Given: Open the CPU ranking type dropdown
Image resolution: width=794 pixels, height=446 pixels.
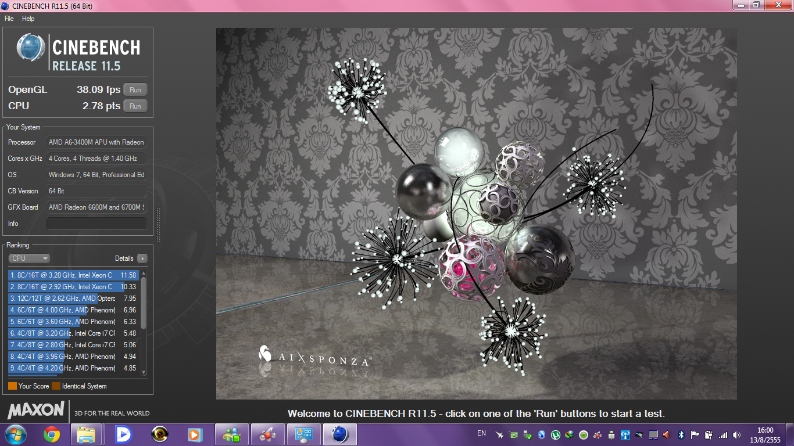Looking at the screenshot, I should (x=29, y=258).
